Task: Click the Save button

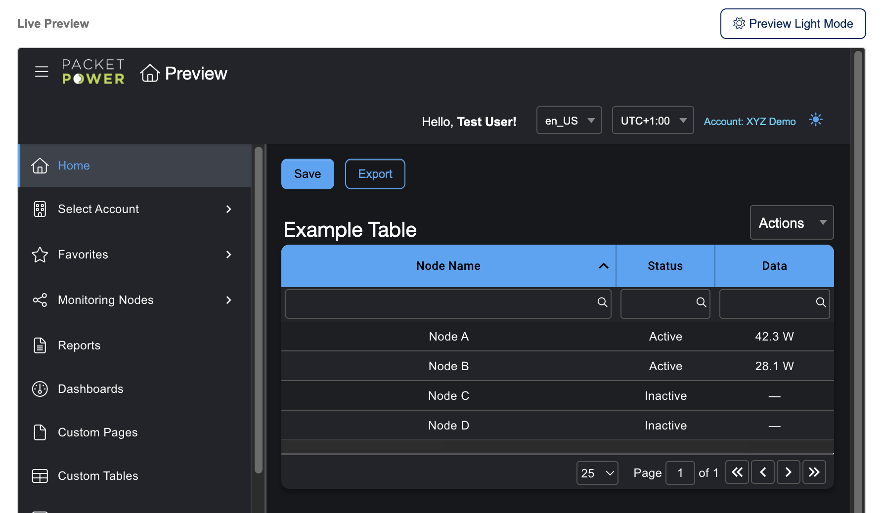Action: (308, 174)
